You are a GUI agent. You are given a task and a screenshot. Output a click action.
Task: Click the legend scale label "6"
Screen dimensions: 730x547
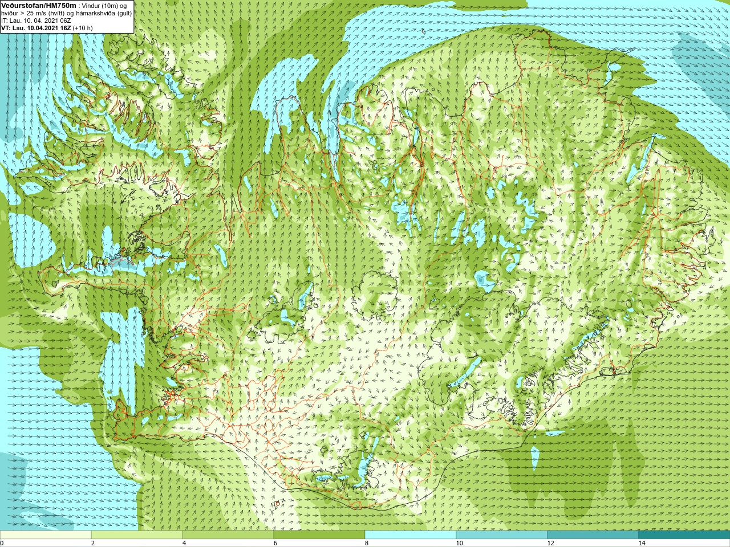pos(275,543)
